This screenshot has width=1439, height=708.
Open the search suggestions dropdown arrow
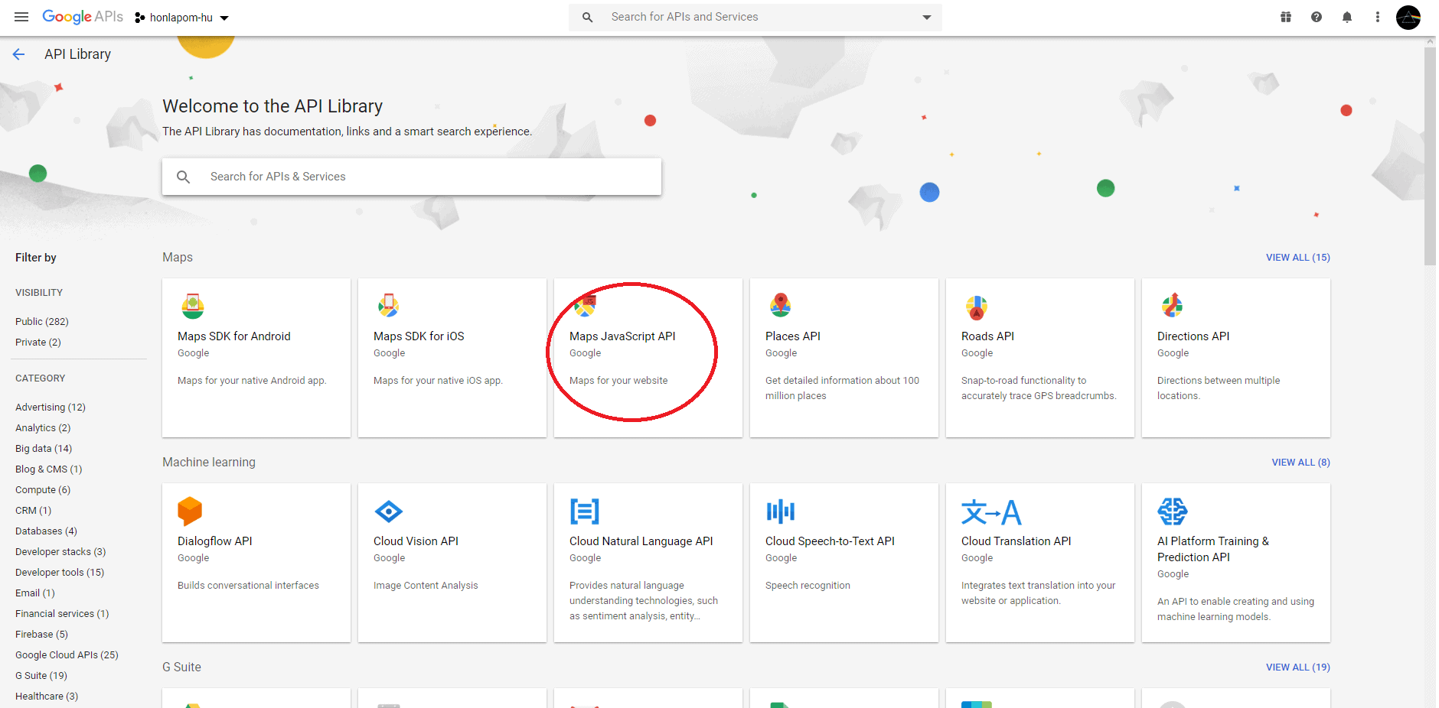pyautogui.click(x=925, y=17)
